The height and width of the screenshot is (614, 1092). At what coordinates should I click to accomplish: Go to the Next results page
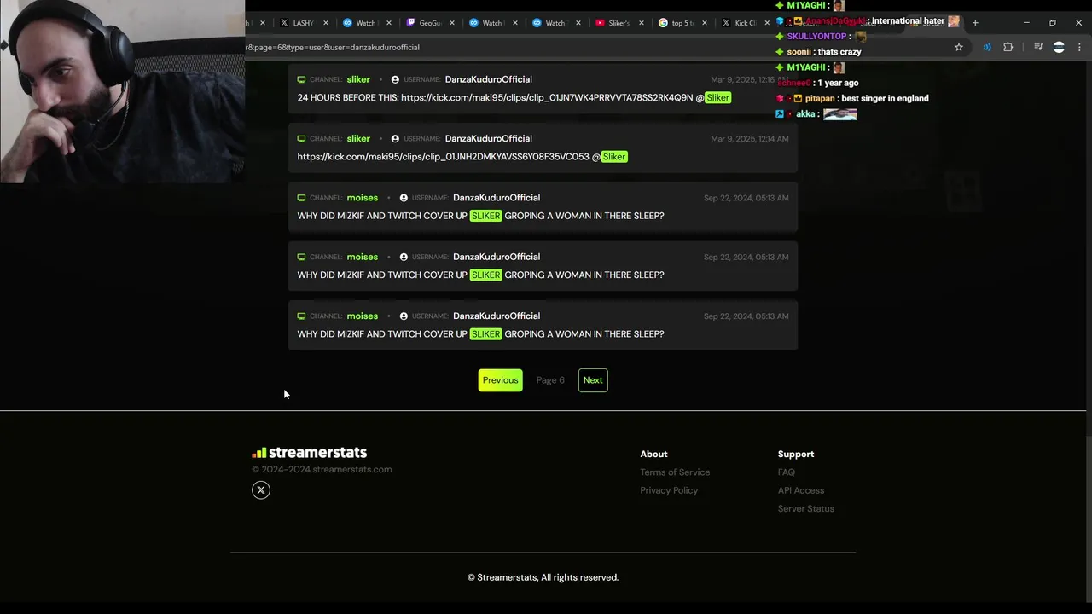coord(593,380)
